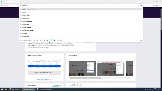Screen dimensions: 162x91
Task: Switch to About Profiles Firefox taskbar window
Action: 15,89
